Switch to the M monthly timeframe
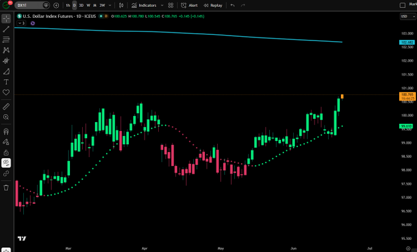 click(x=94, y=6)
